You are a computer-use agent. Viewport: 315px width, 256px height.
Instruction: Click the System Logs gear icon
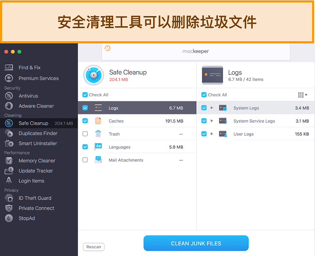223,108
